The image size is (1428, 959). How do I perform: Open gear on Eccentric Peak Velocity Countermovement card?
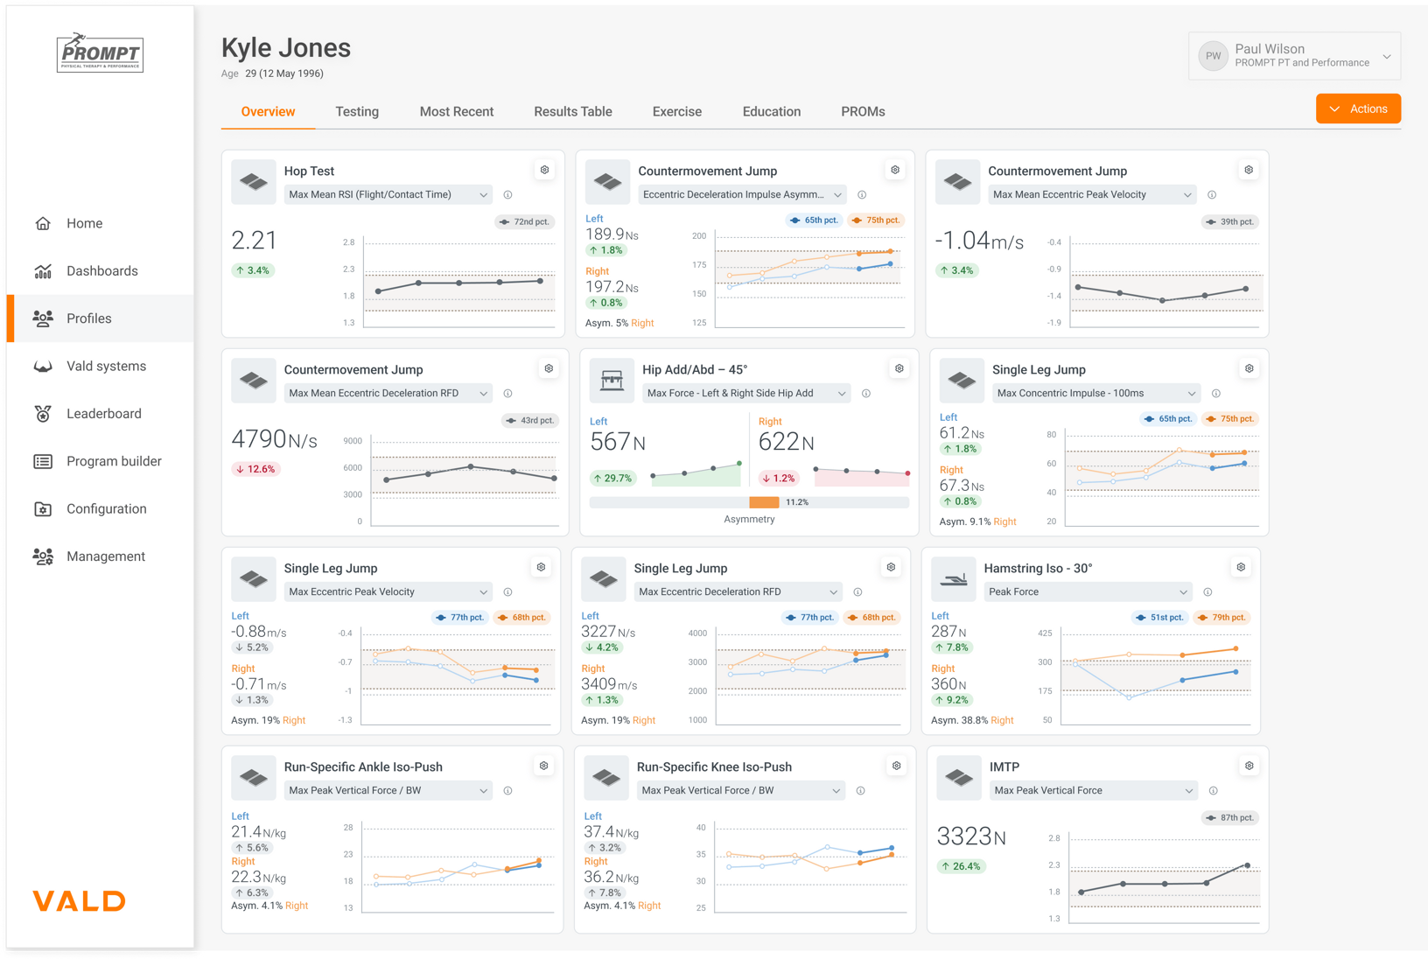pyautogui.click(x=1249, y=170)
